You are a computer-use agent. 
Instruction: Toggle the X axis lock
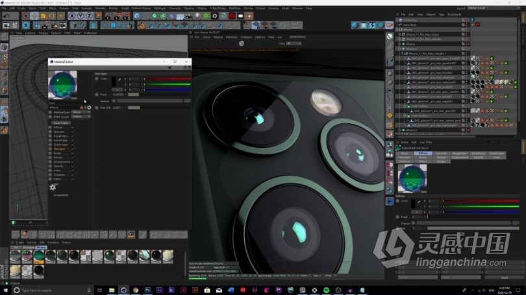(72, 16)
